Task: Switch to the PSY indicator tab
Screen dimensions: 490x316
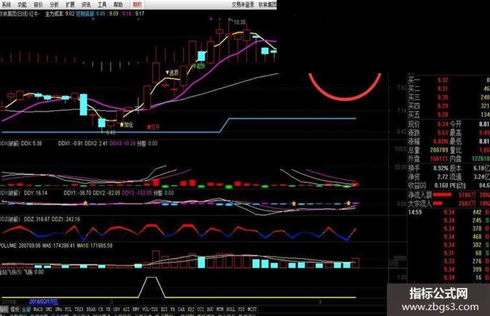Action: point(241,309)
